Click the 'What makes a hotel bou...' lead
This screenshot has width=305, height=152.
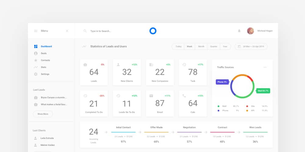(x=54, y=104)
